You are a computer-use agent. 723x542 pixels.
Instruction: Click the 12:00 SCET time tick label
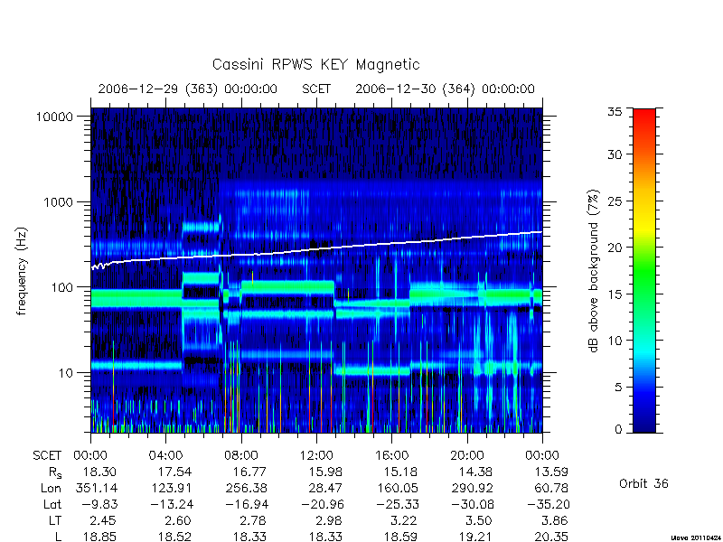click(x=316, y=455)
